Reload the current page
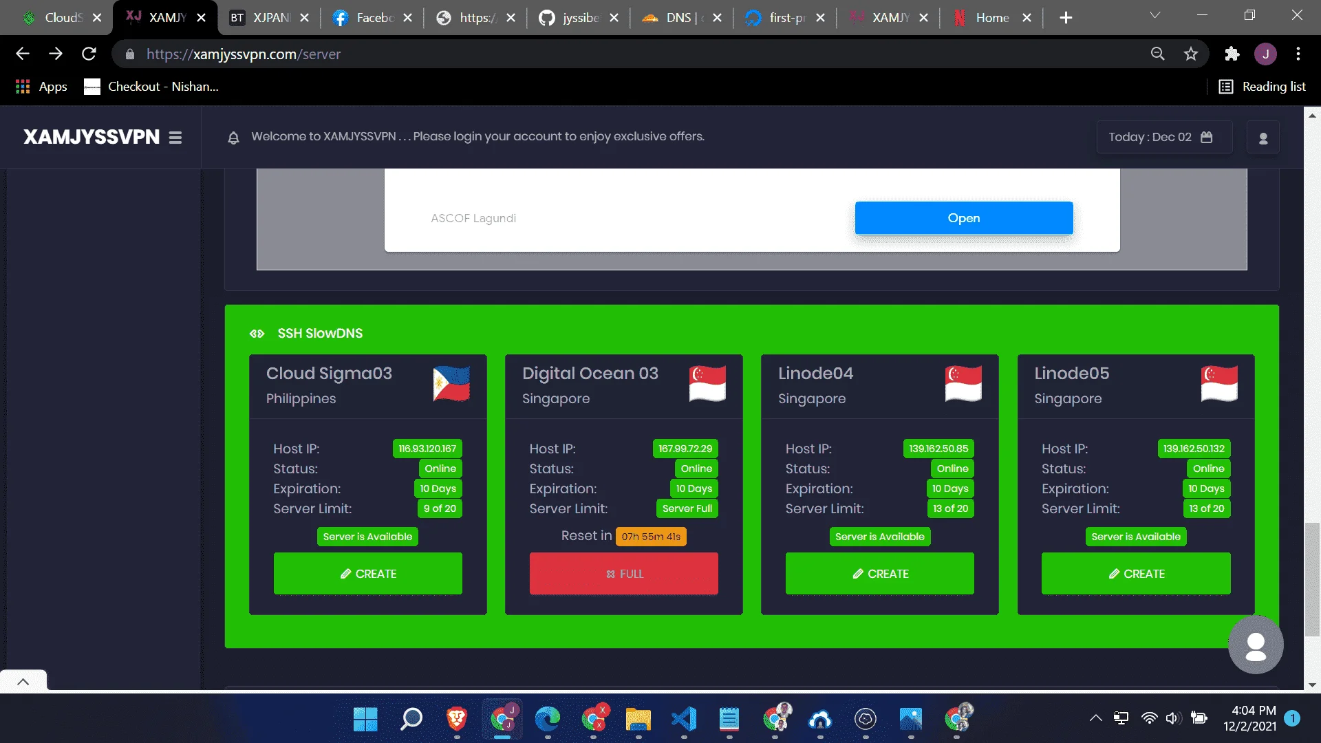This screenshot has width=1321, height=743. [89, 54]
